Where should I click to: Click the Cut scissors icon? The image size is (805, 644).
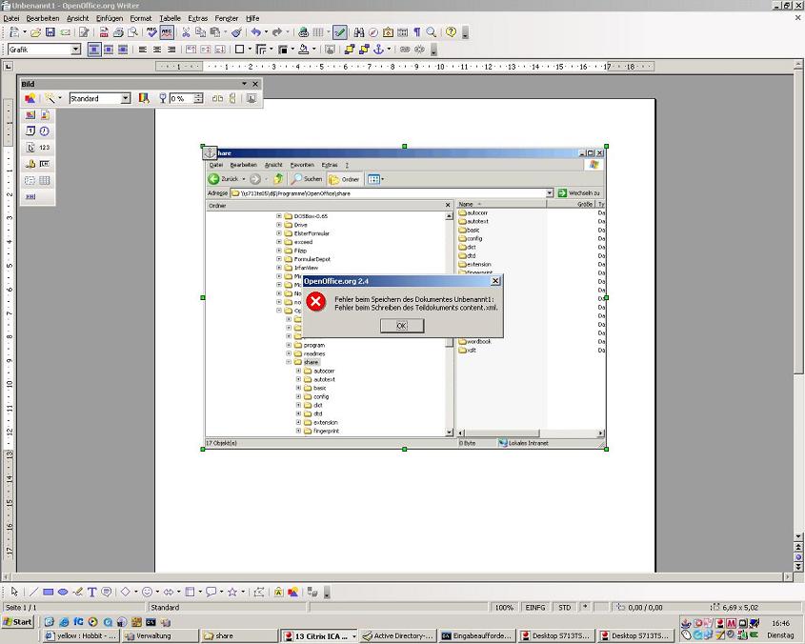pyautogui.click(x=186, y=32)
